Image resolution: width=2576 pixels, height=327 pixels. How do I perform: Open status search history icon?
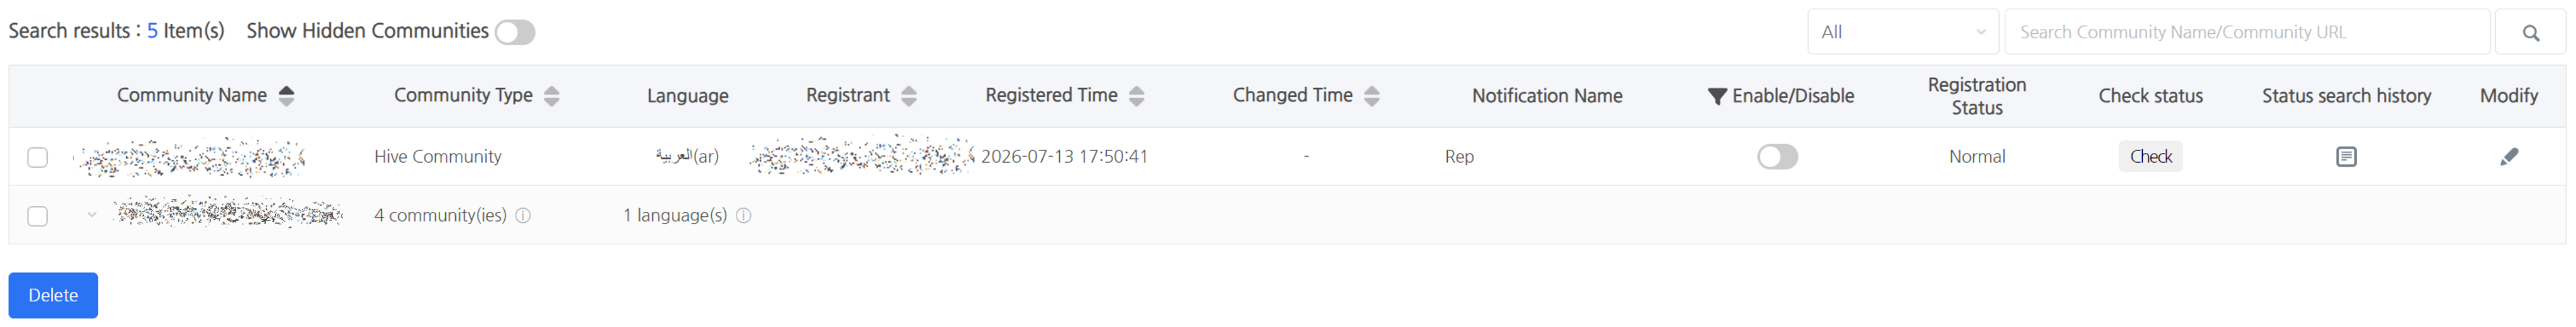coord(2345,157)
